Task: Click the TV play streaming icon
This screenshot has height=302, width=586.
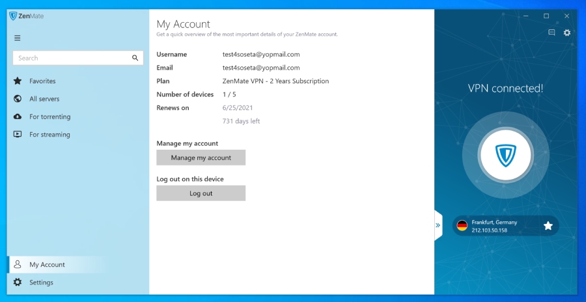Action: (18, 134)
